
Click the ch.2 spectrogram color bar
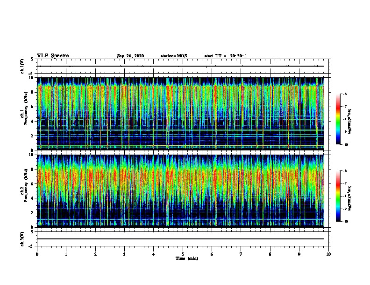pyautogui.click(x=338, y=196)
